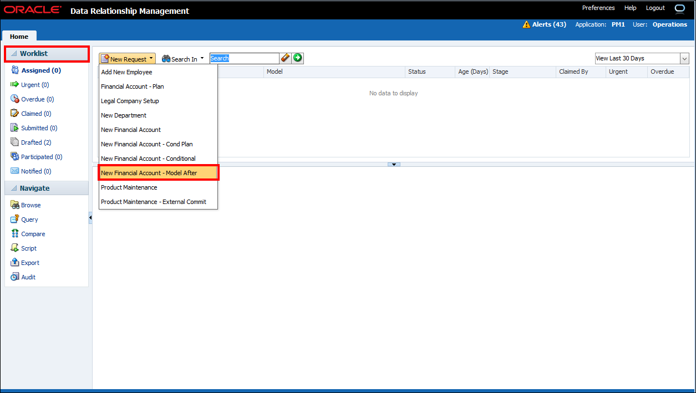Click the Claimed notepad icon

click(15, 114)
